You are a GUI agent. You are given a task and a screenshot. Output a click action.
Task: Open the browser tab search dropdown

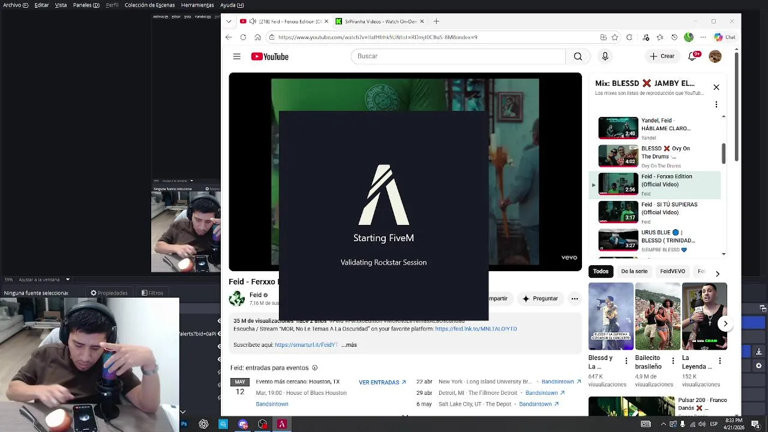(229, 22)
